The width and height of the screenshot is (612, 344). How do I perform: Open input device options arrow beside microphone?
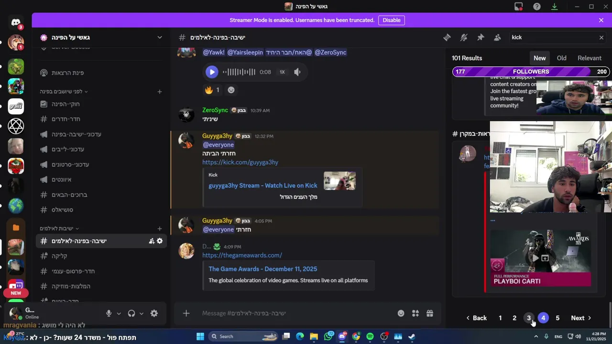(x=119, y=313)
